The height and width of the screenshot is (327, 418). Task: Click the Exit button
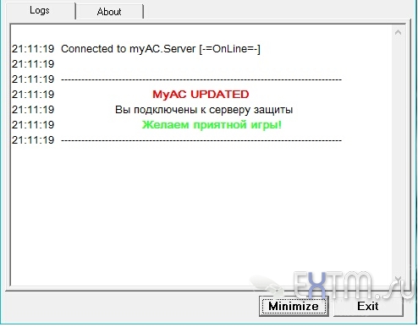pyautogui.click(x=368, y=306)
